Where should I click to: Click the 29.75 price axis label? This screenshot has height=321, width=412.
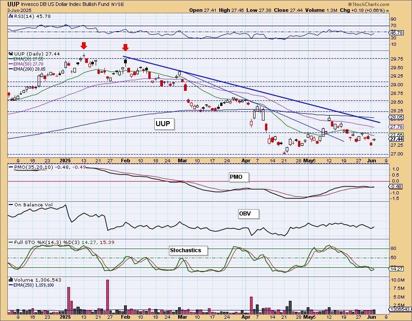pyautogui.click(x=397, y=59)
